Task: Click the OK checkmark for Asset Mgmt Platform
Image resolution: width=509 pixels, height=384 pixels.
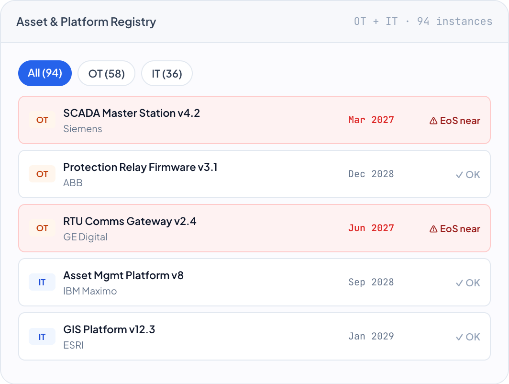Action: click(459, 283)
